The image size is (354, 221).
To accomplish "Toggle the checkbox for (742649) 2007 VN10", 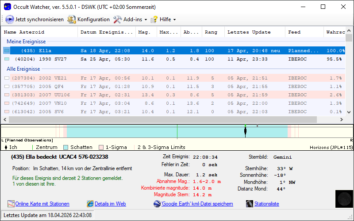I will [x=7, y=103].
